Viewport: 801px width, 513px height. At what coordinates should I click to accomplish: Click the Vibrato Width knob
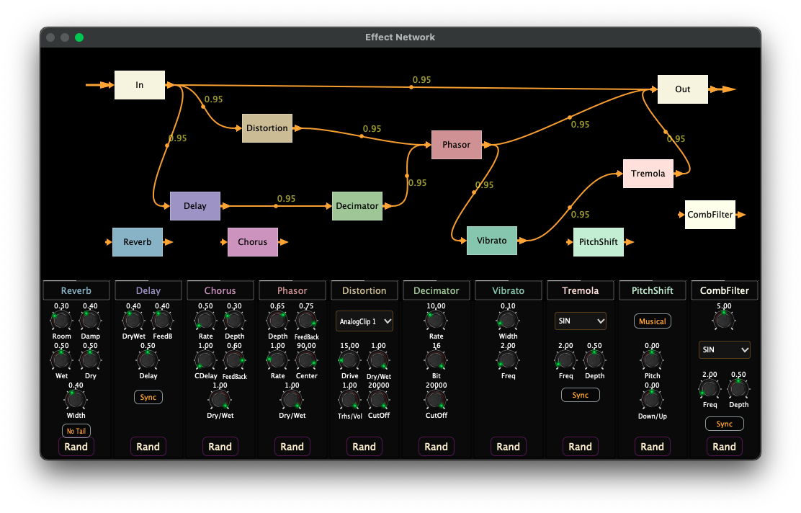[x=509, y=321]
